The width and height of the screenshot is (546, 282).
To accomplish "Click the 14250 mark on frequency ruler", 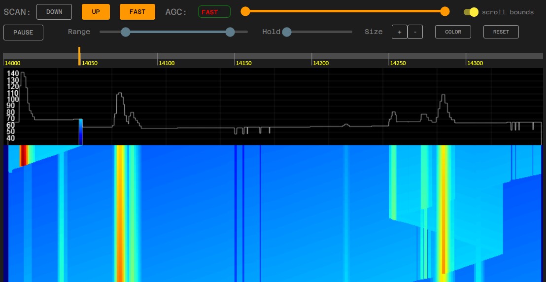I will click(398, 63).
